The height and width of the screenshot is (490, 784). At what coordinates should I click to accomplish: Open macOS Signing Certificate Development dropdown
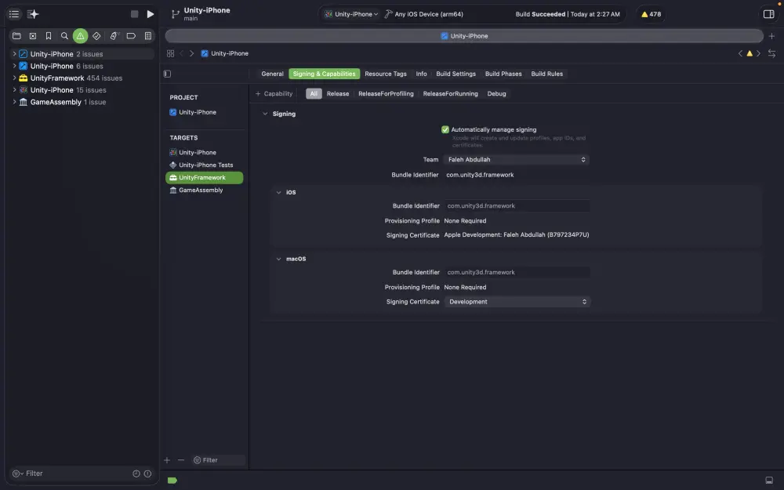517,302
